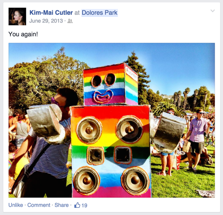Click the robot's bottom-right speaker cone
This screenshot has width=223, height=215.
click(x=135, y=180)
